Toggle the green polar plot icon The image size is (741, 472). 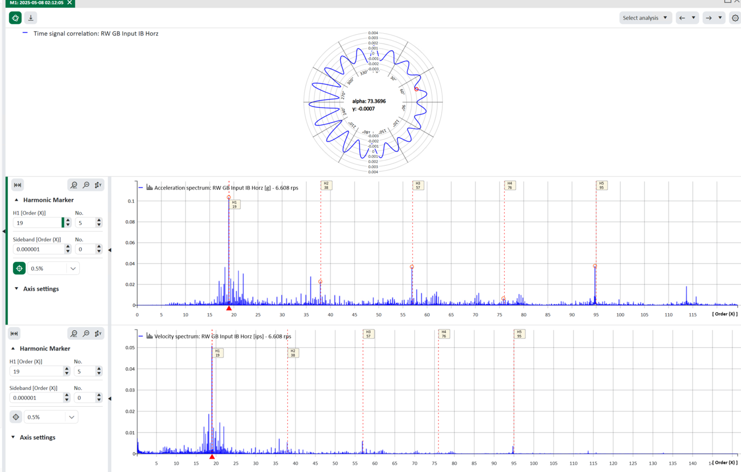coord(15,18)
